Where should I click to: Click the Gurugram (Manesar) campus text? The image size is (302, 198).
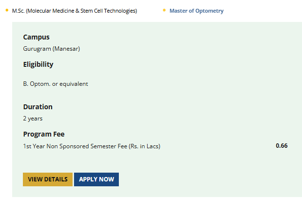pos(51,49)
